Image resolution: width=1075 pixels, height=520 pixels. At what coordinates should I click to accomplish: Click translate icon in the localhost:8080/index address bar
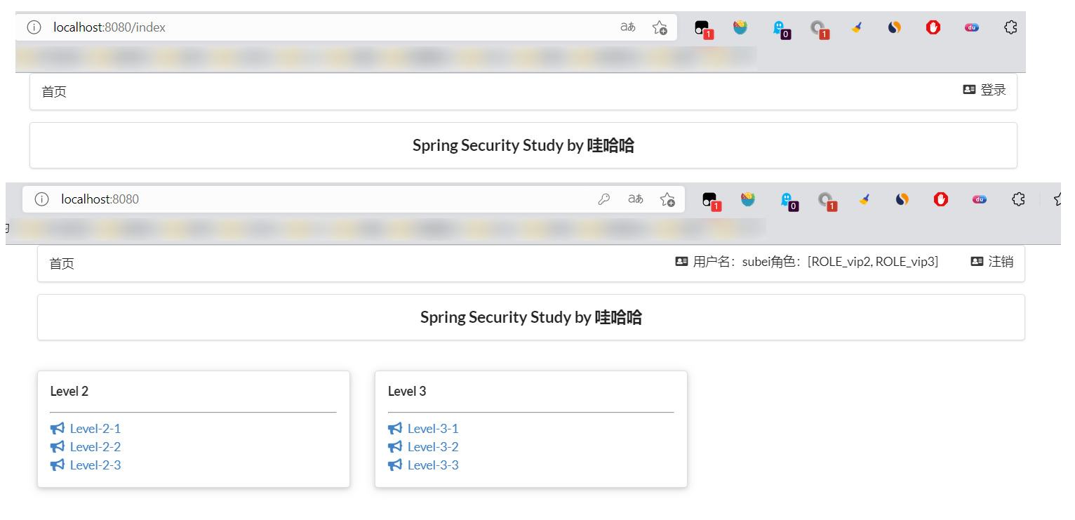pyautogui.click(x=627, y=27)
